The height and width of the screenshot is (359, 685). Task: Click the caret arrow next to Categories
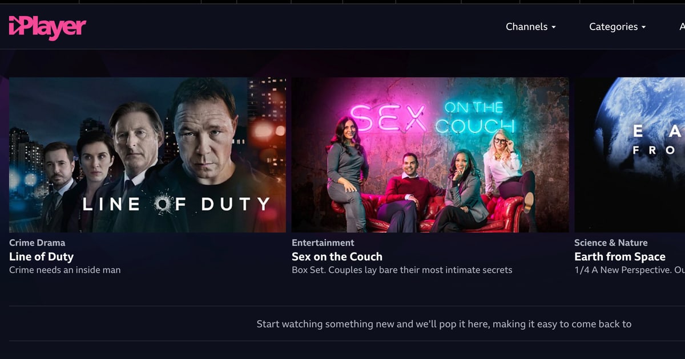(x=643, y=27)
